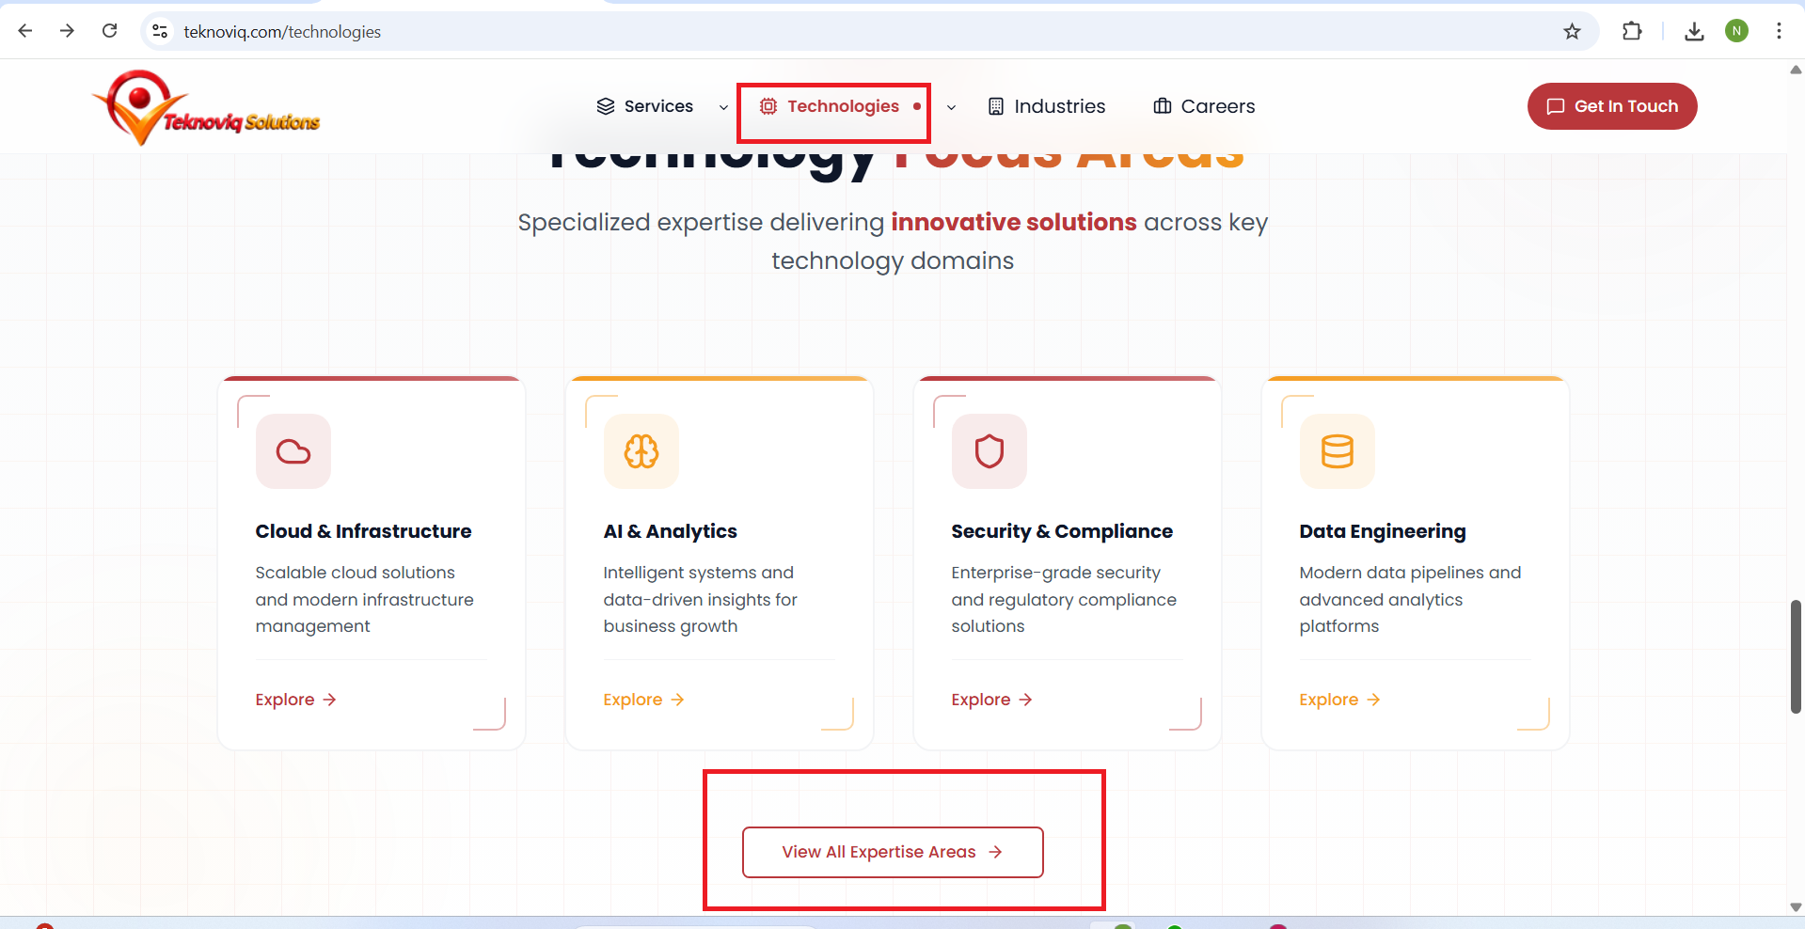Viewport: 1805px width, 929px height.
Task: Open the browser extensions puzzle icon
Action: coord(1632,32)
